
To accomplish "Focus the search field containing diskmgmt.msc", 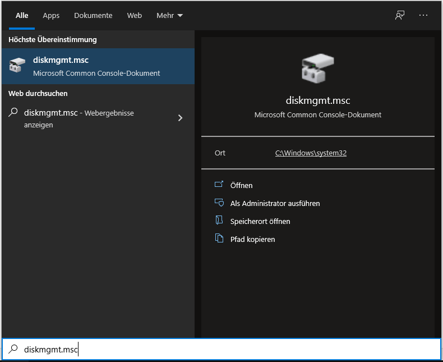I will [x=224, y=350].
